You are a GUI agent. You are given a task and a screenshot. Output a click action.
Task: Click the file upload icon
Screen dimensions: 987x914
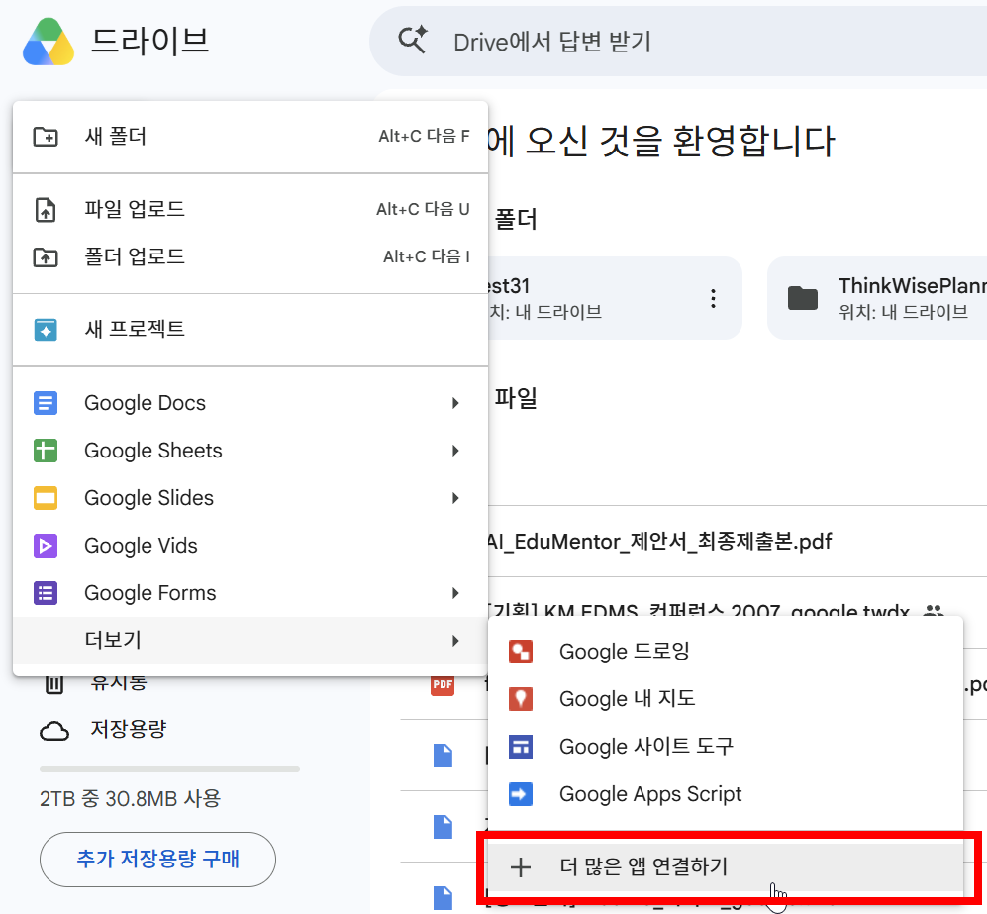click(x=46, y=209)
